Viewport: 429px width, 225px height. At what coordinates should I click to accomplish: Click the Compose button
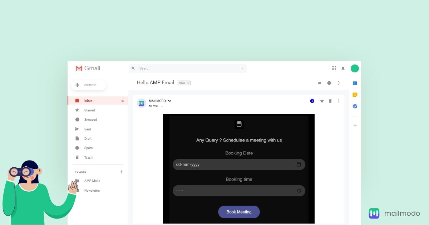pyautogui.click(x=88, y=85)
